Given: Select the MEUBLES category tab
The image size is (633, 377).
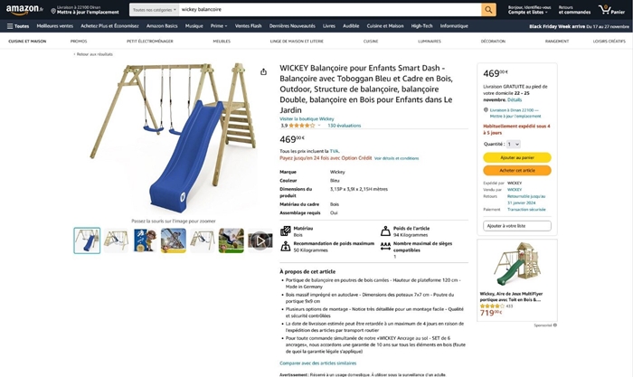Looking at the screenshot, I should click(x=222, y=42).
